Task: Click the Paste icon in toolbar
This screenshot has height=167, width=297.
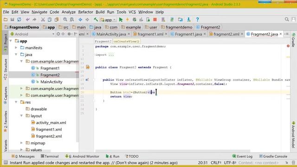Action: tap(57, 19)
